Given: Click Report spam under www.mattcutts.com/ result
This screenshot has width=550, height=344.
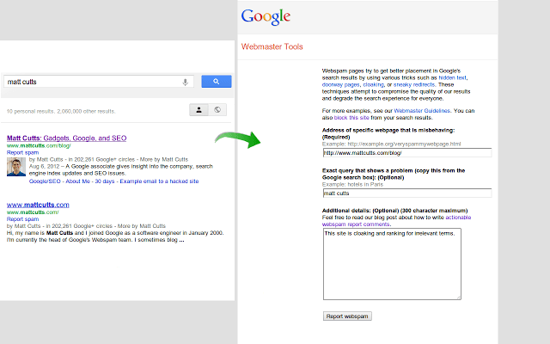Looking at the screenshot, I should click(23, 219).
